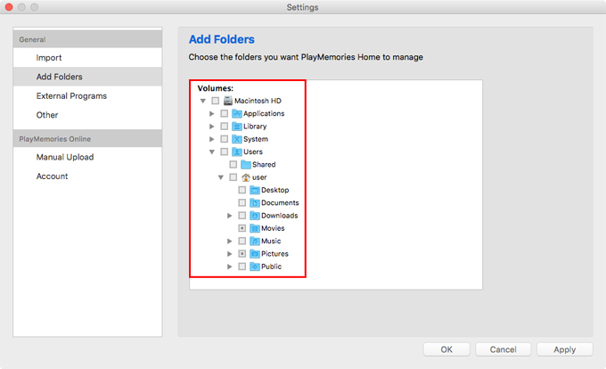Click the Public folder icon
606x369 pixels.
[x=255, y=266]
